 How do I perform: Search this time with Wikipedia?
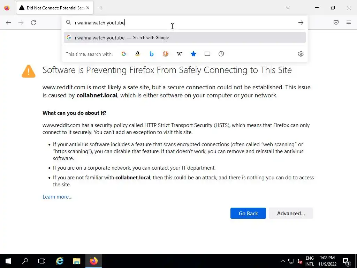tap(180, 54)
